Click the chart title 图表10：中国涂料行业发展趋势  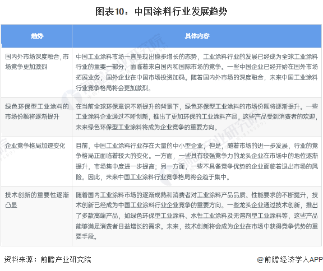tap(161, 11)
